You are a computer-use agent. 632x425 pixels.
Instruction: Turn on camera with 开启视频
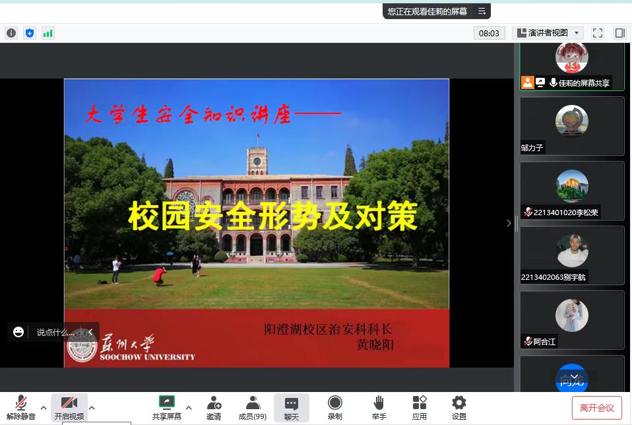tap(69, 407)
